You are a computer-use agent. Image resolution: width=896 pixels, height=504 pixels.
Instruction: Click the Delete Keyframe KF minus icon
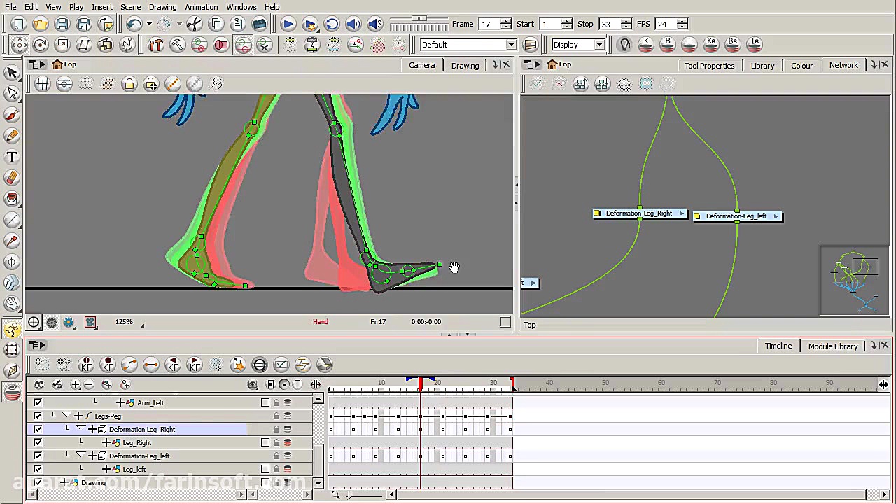pos(108,365)
